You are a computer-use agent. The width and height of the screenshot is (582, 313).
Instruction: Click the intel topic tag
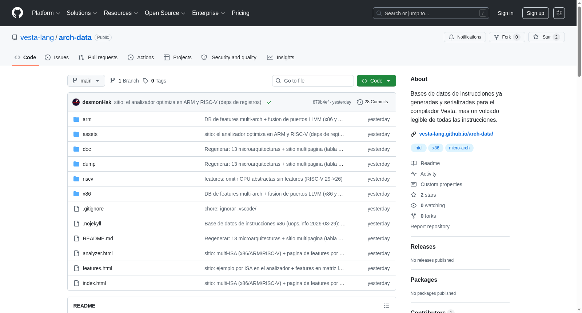pyautogui.click(x=418, y=148)
